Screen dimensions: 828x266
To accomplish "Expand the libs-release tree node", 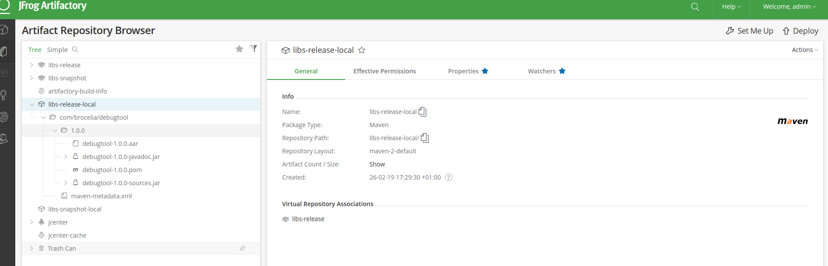I will click(31, 65).
